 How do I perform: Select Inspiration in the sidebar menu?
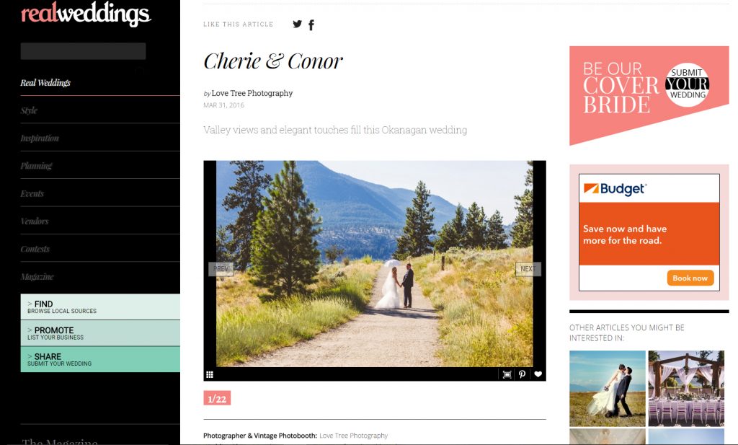[x=40, y=138]
